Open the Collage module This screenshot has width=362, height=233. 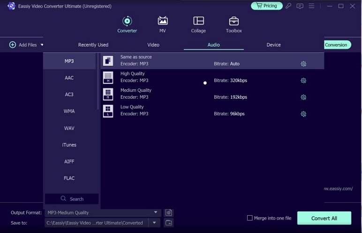[x=198, y=24]
